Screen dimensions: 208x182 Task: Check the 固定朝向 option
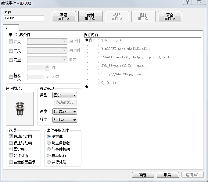[11, 149]
